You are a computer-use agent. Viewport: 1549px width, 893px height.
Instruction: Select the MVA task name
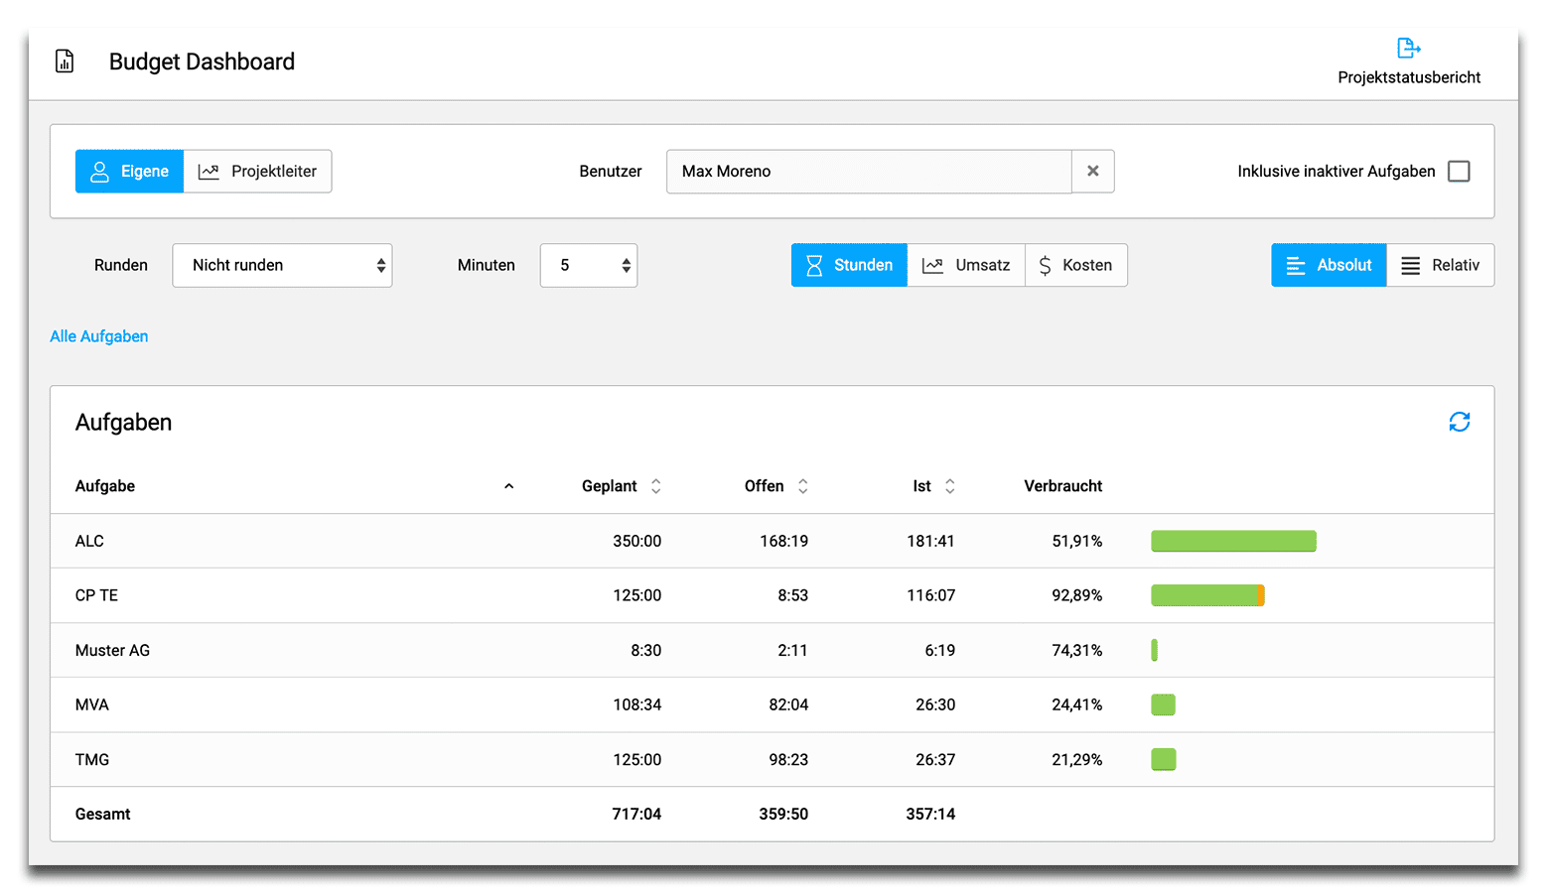tap(92, 704)
